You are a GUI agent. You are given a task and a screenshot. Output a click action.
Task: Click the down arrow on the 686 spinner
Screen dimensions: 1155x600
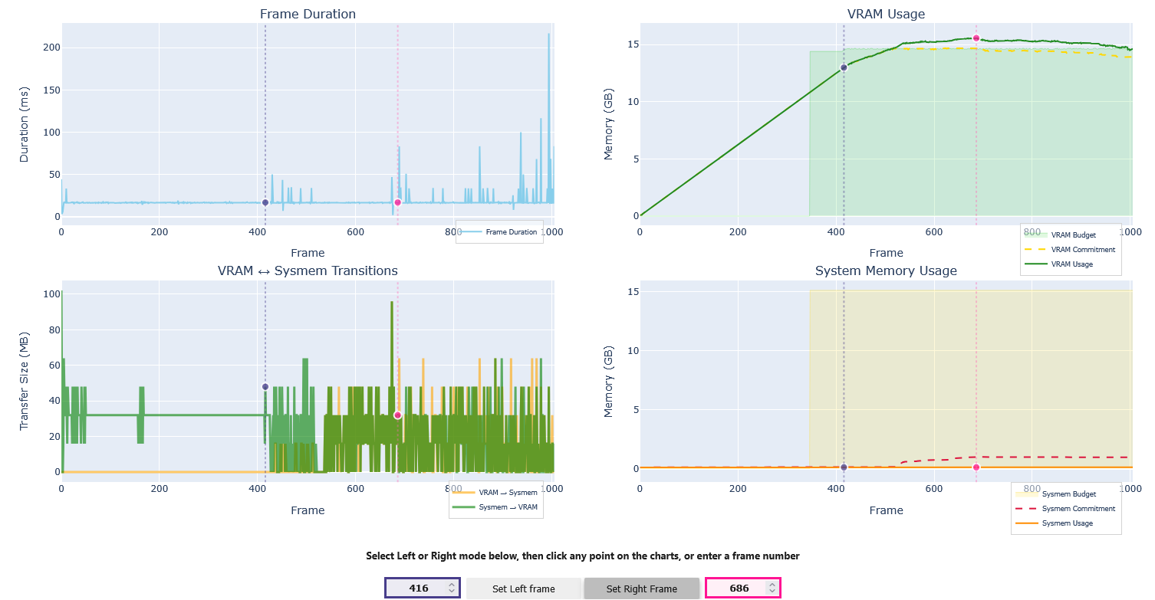(x=772, y=592)
